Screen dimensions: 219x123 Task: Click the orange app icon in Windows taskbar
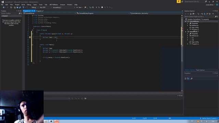coord(56,121)
